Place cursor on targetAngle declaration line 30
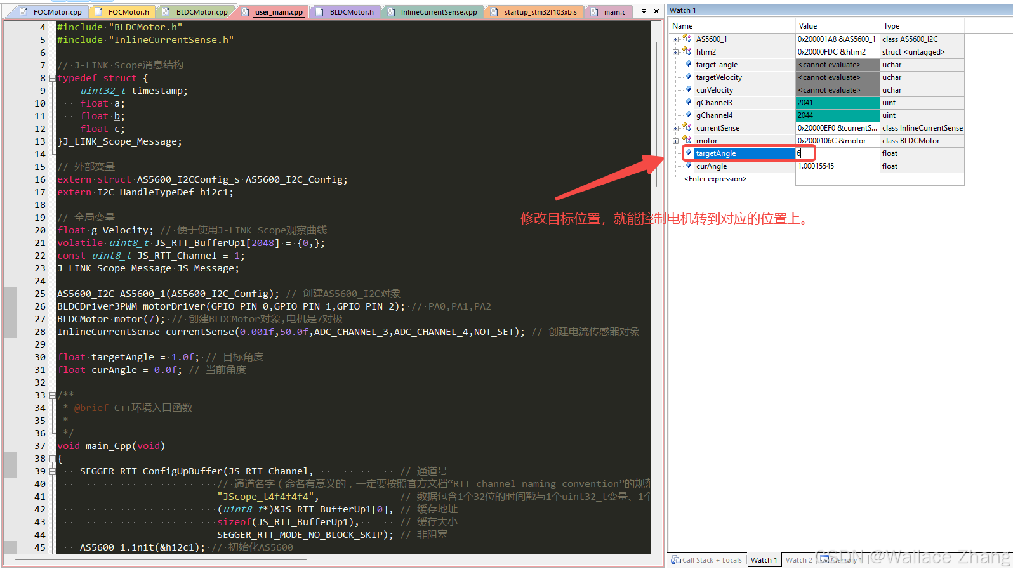Screen dimensions: 1013x574 pyautogui.click(x=160, y=357)
